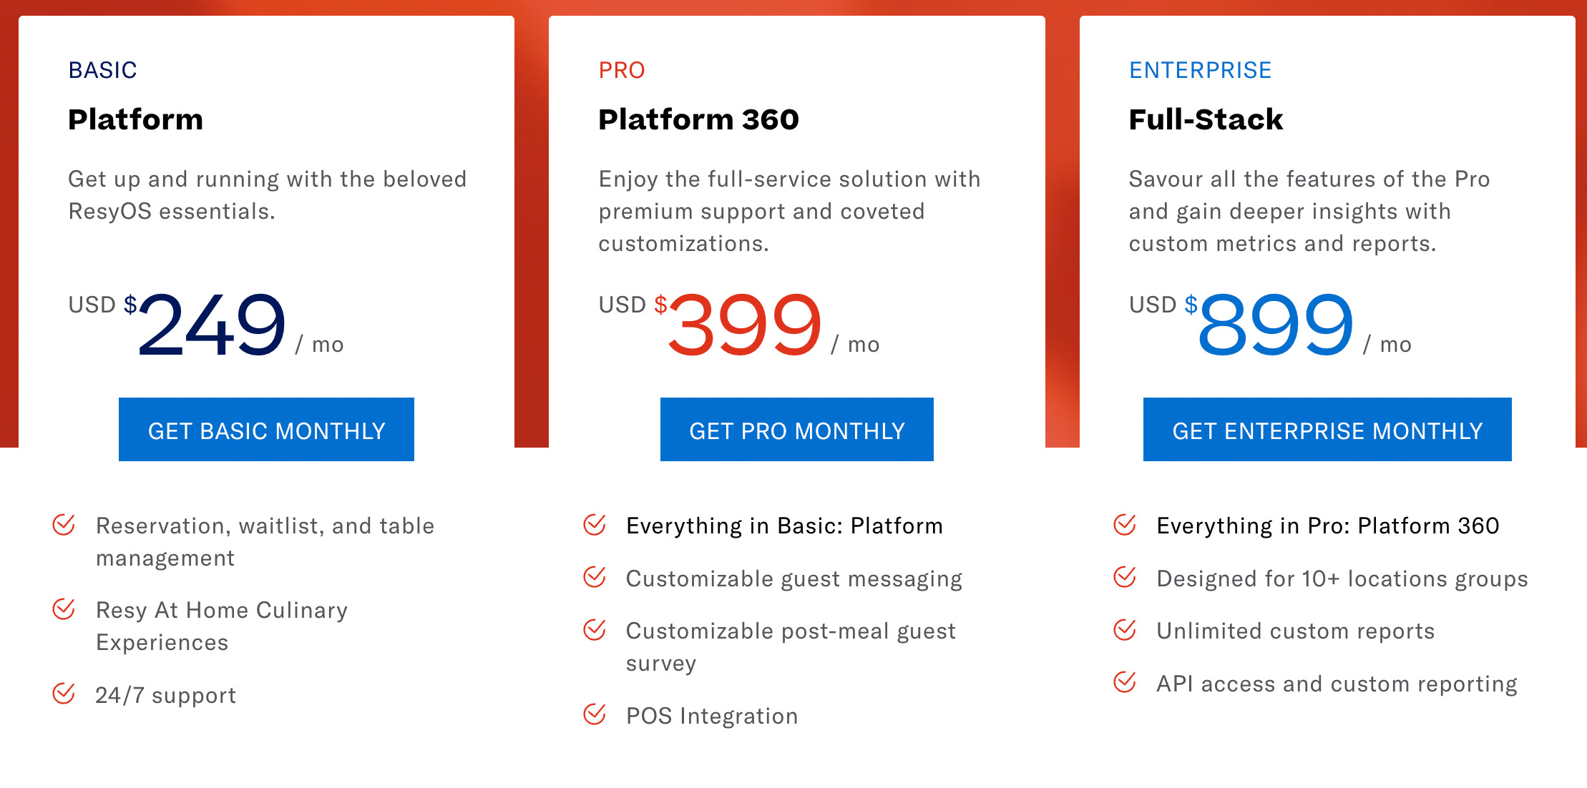Click checkmark icon next to Resy At Home
This screenshot has height=788, width=1587.
coord(64,609)
